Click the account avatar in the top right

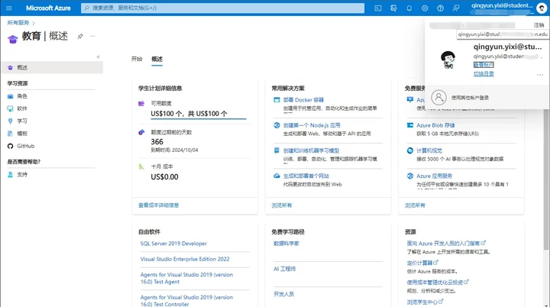[x=542, y=8]
